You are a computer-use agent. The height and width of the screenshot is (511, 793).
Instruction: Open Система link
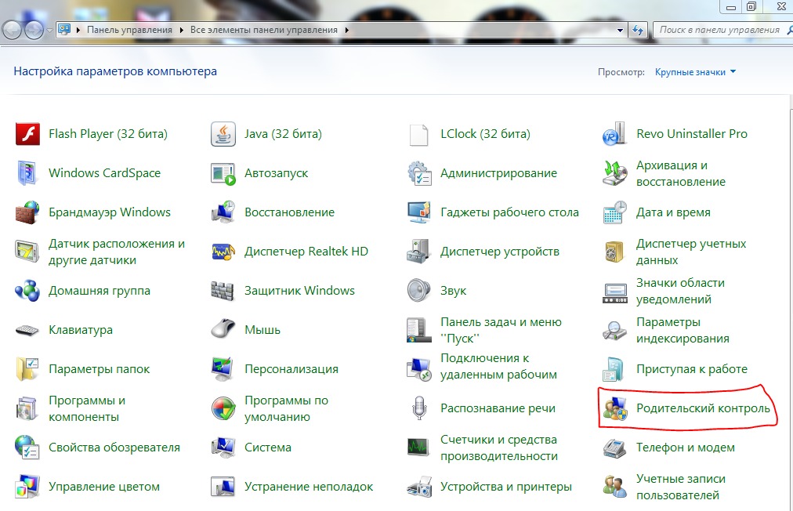point(268,448)
